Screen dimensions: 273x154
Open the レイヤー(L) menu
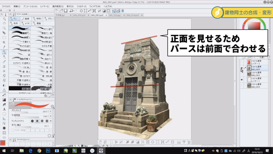pos(45,6)
